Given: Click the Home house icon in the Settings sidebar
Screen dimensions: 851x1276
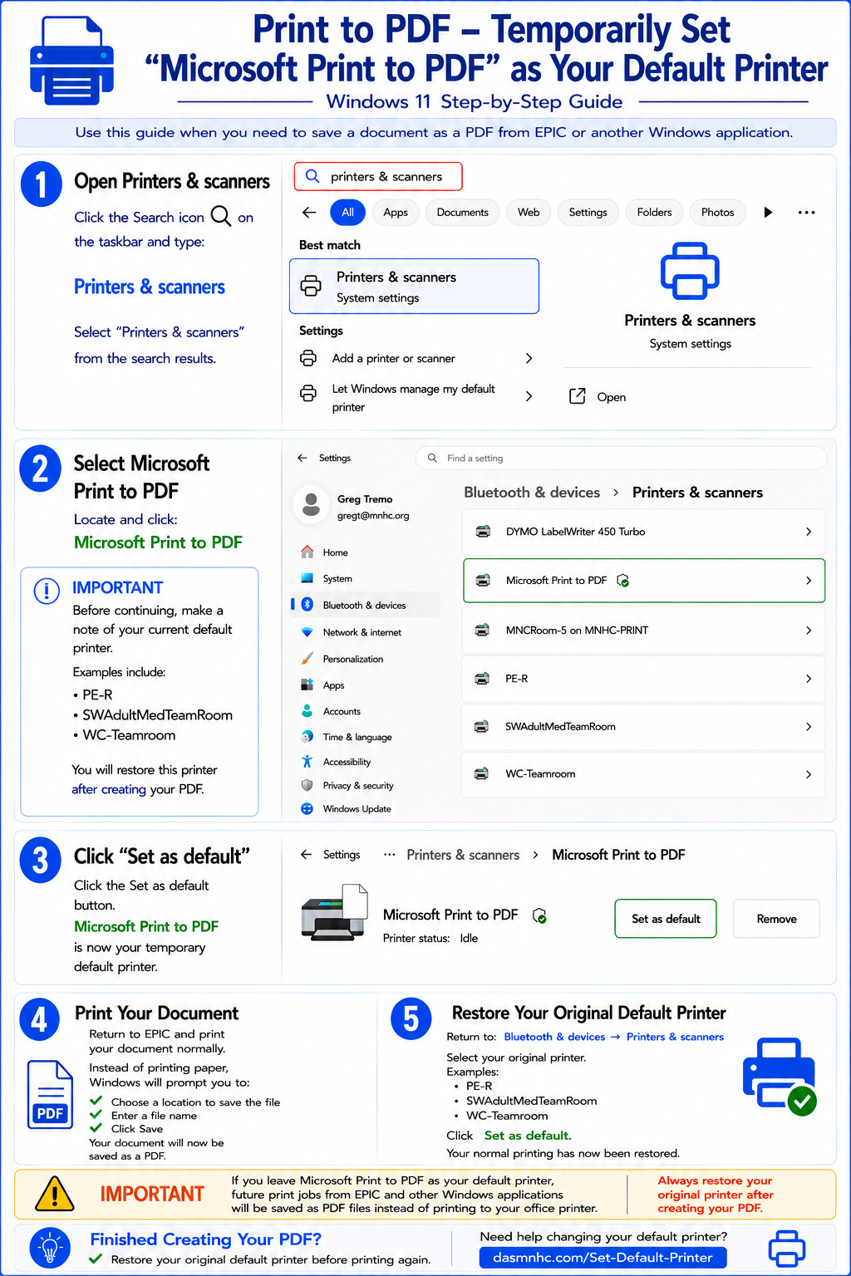Looking at the screenshot, I should coord(307,552).
